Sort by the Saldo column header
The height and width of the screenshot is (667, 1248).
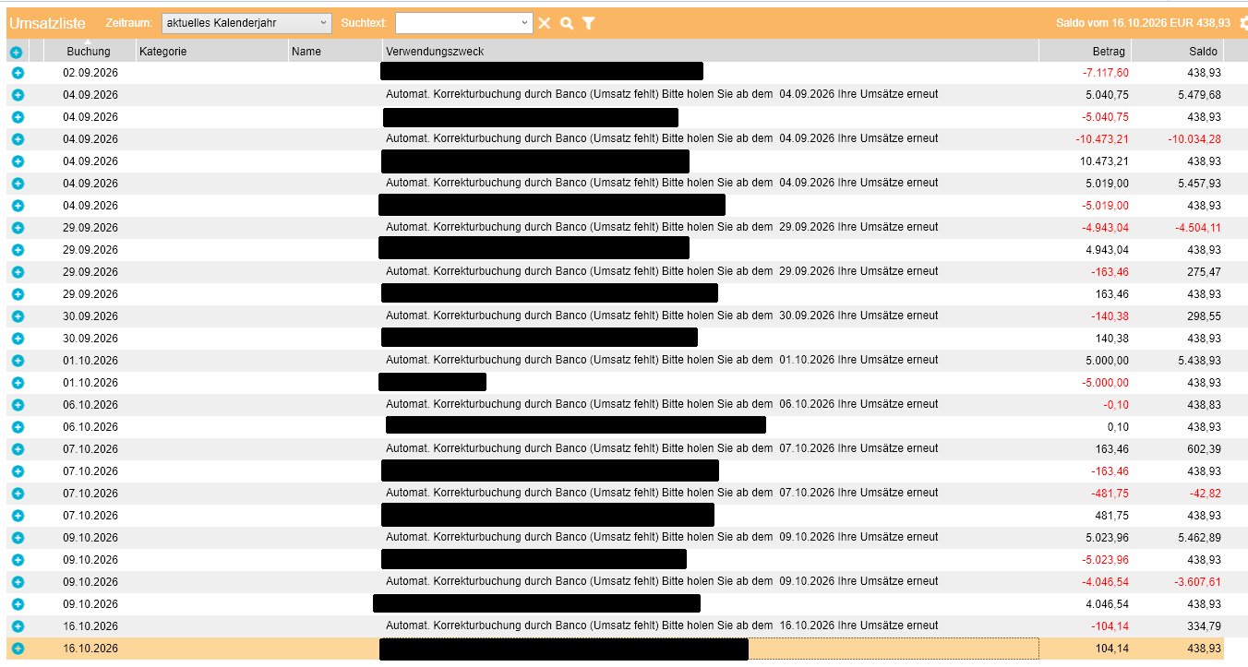pyautogui.click(x=1177, y=52)
